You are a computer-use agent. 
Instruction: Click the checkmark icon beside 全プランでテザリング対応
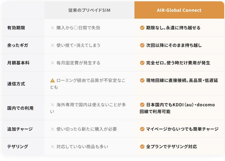142,147
